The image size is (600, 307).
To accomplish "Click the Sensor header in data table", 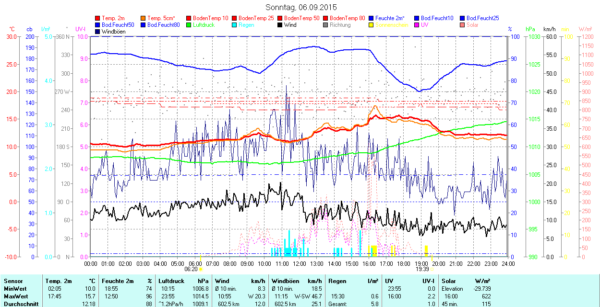I will (x=13, y=281).
